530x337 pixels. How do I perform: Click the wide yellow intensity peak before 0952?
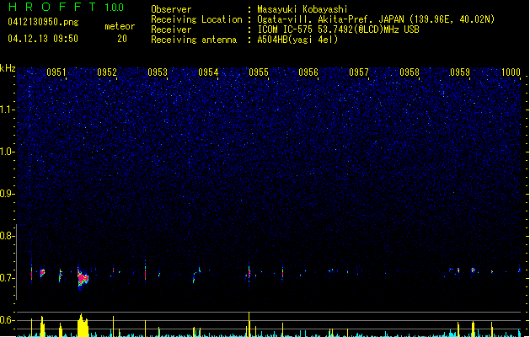(83, 325)
